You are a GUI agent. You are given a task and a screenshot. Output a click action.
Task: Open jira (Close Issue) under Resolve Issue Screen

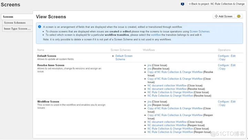(x=149, y=65)
